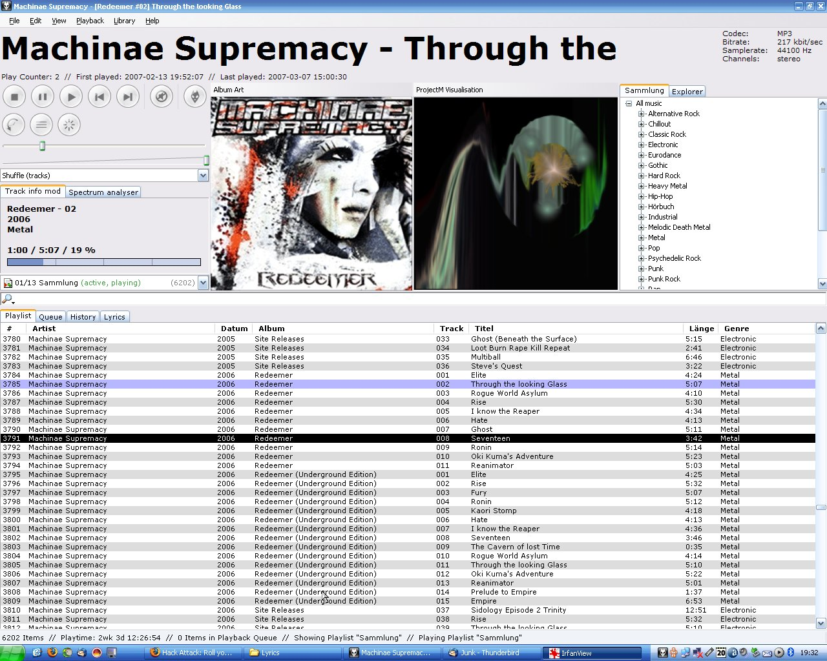Select playlist row Prelude to Empire
The image size is (827, 661).
[408, 592]
